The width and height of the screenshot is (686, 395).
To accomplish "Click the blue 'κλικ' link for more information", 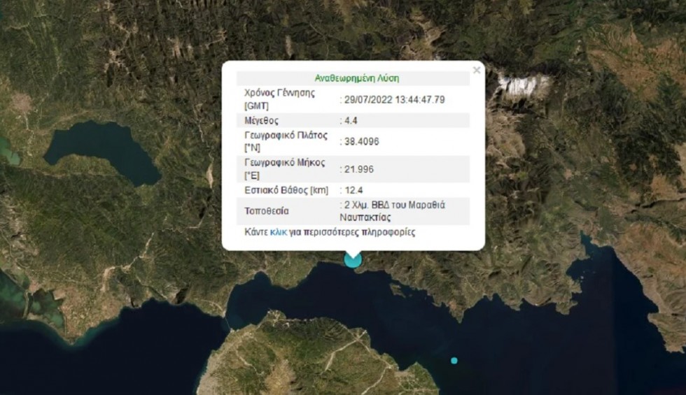I will (278, 232).
